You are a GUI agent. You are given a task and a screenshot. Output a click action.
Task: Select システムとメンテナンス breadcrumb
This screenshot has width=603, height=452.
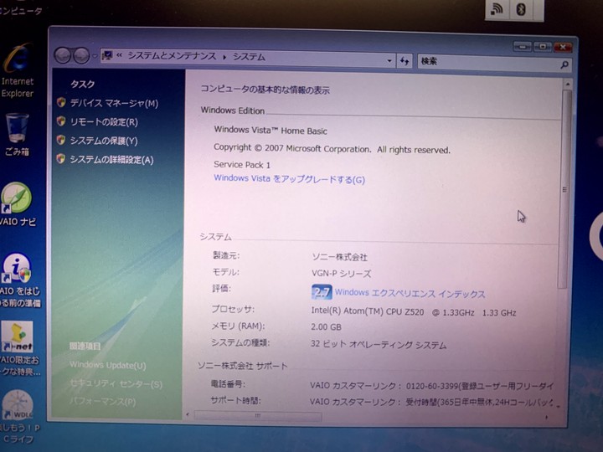172,56
